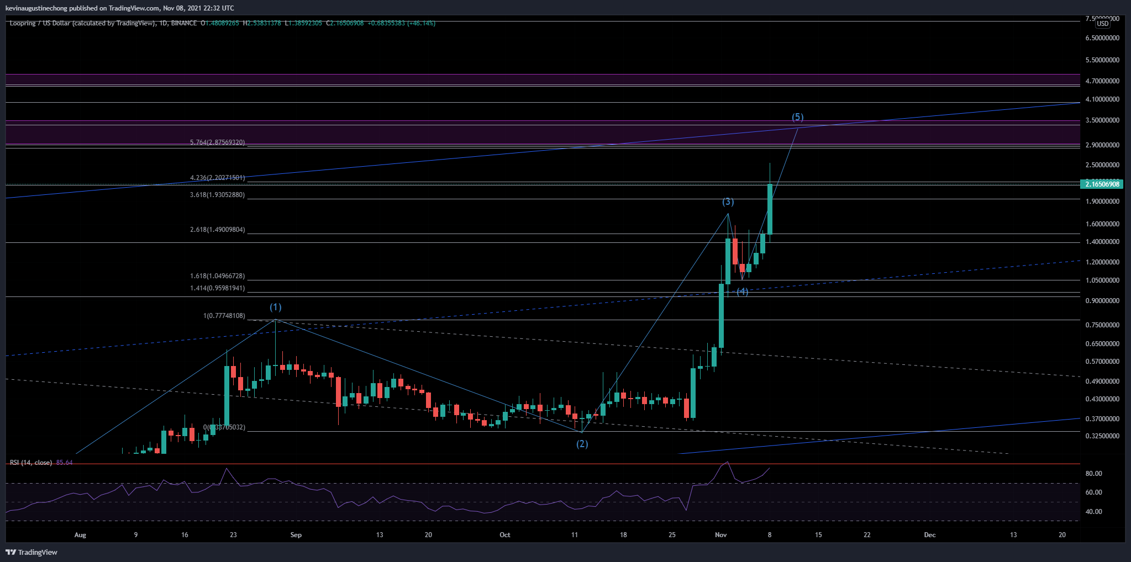The width and height of the screenshot is (1131, 562).
Task: Click the Fibonacci label 4.236(2.20271501)
Action: coord(217,178)
